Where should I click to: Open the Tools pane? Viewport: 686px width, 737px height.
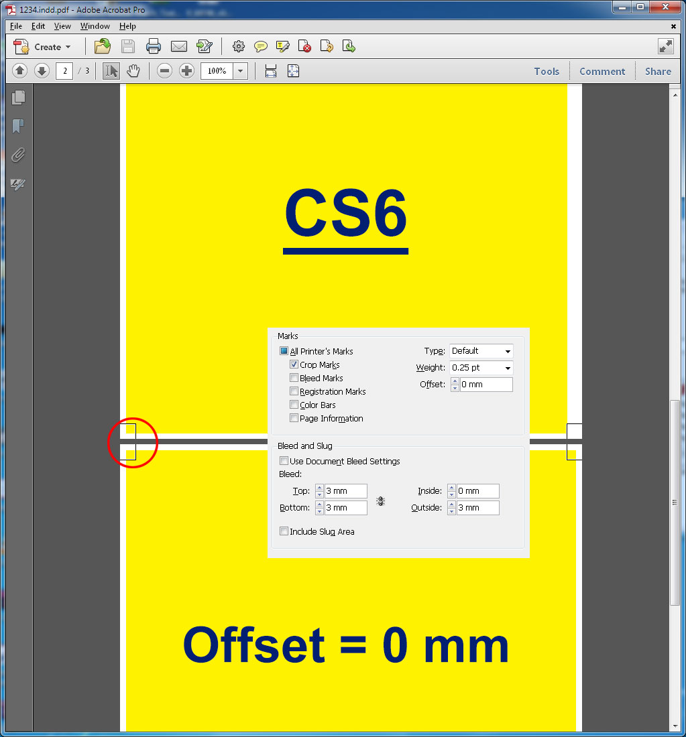coord(547,72)
